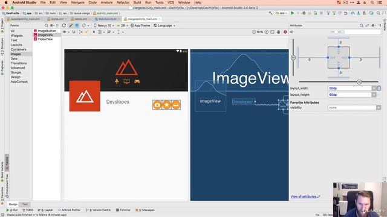
Task: Select the Blueprint surface icon
Action: pos(77,25)
